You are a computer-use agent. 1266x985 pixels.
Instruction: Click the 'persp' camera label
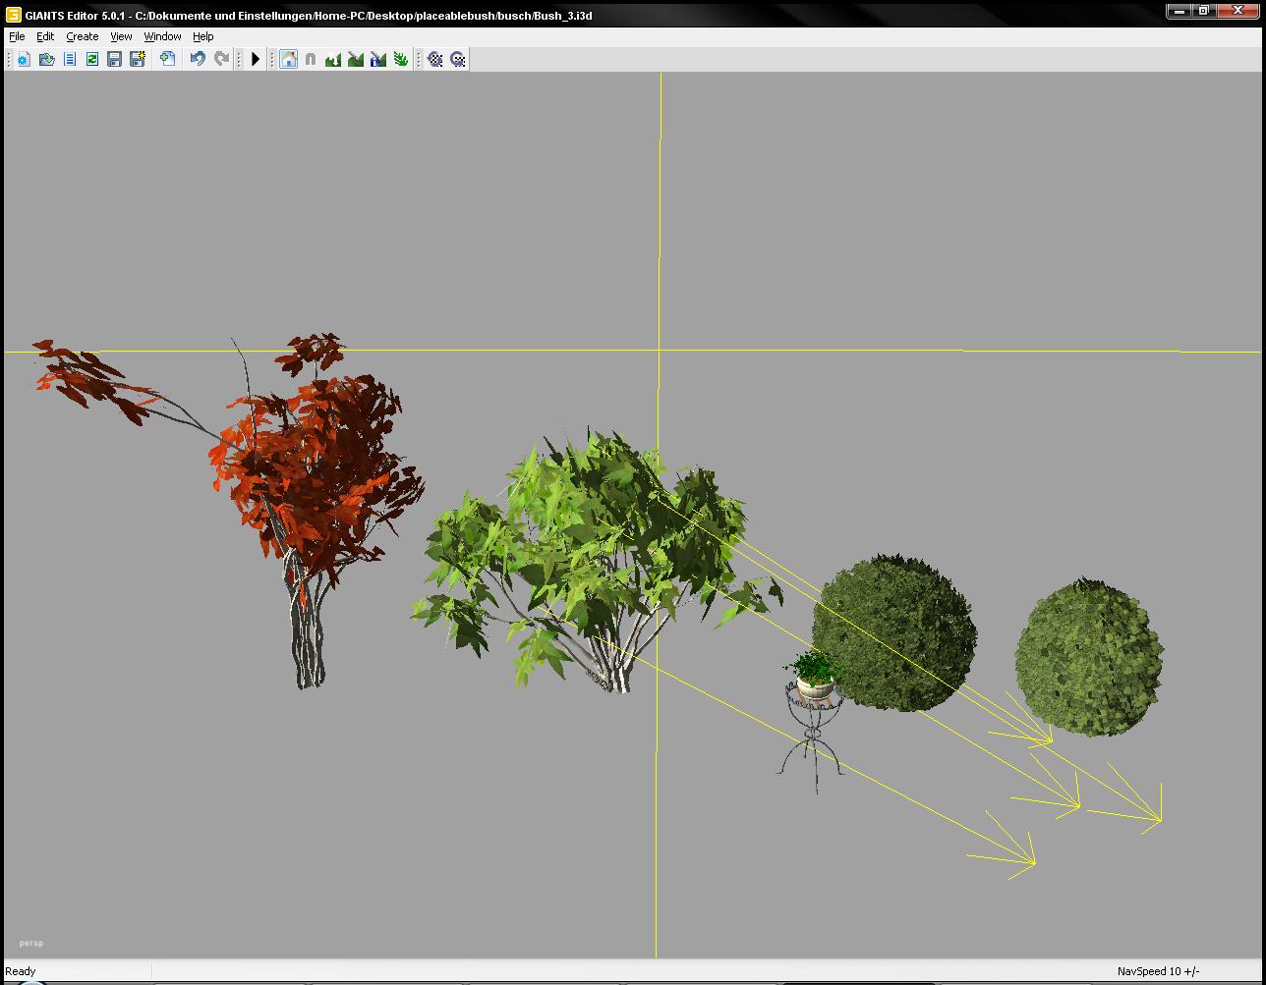point(31,943)
